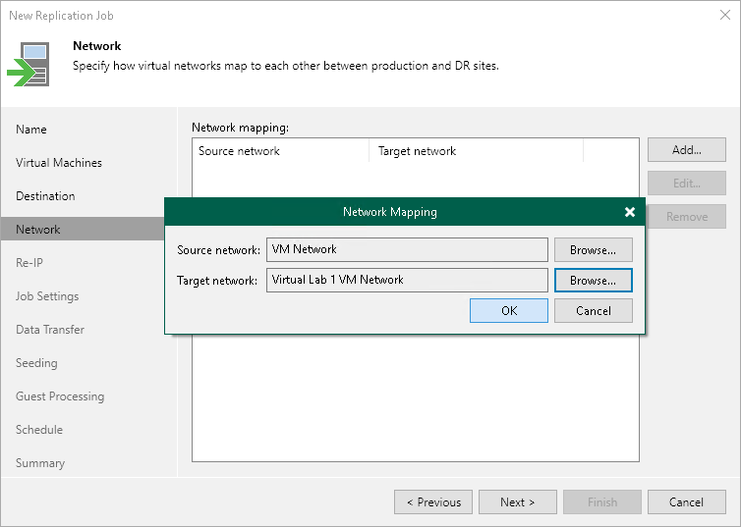
Task: Click the 'Target network:' field label
Action: coord(217,281)
